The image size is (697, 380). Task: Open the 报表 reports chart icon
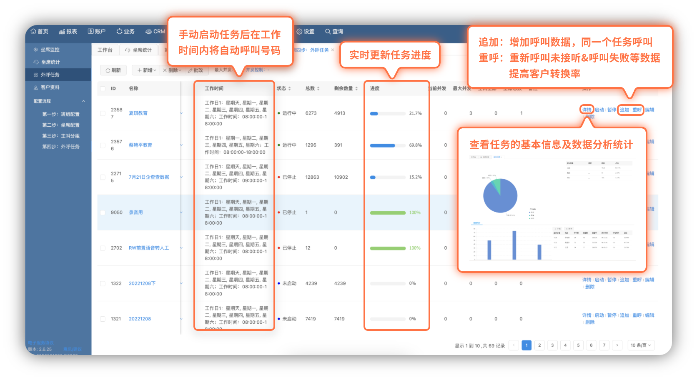point(62,32)
